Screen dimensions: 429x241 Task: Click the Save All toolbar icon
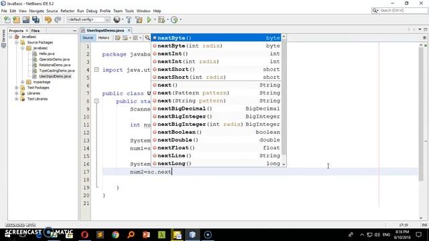[36, 19]
